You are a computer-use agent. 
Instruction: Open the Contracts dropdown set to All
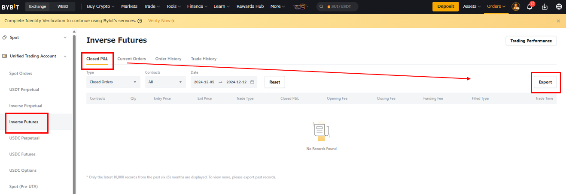tap(166, 82)
